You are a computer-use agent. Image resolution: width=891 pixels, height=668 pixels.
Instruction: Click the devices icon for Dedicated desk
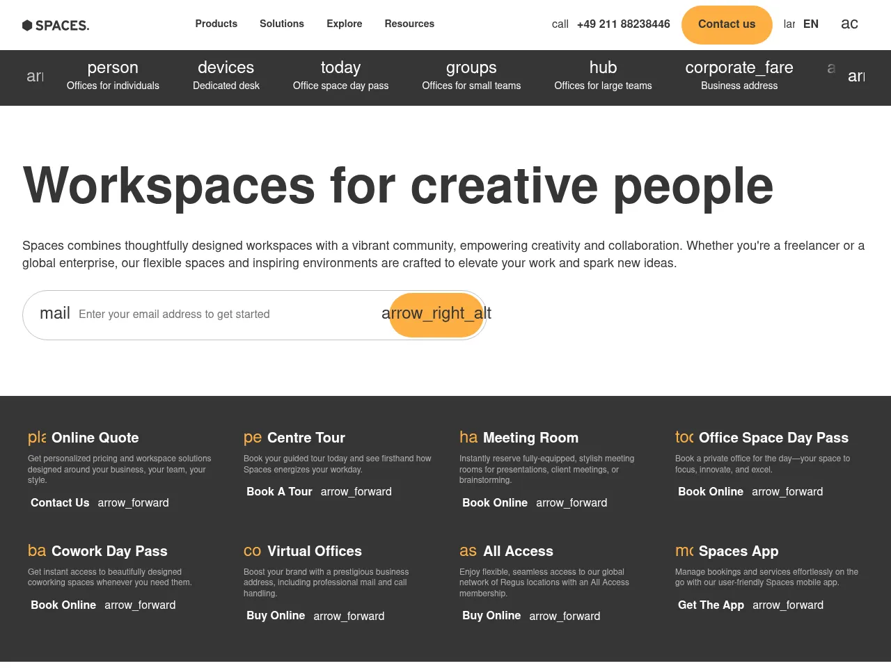(x=226, y=67)
